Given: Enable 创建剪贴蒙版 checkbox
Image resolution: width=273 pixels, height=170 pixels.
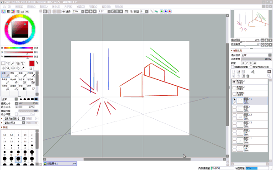Looking at the screenshot, I should tap(233, 67).
